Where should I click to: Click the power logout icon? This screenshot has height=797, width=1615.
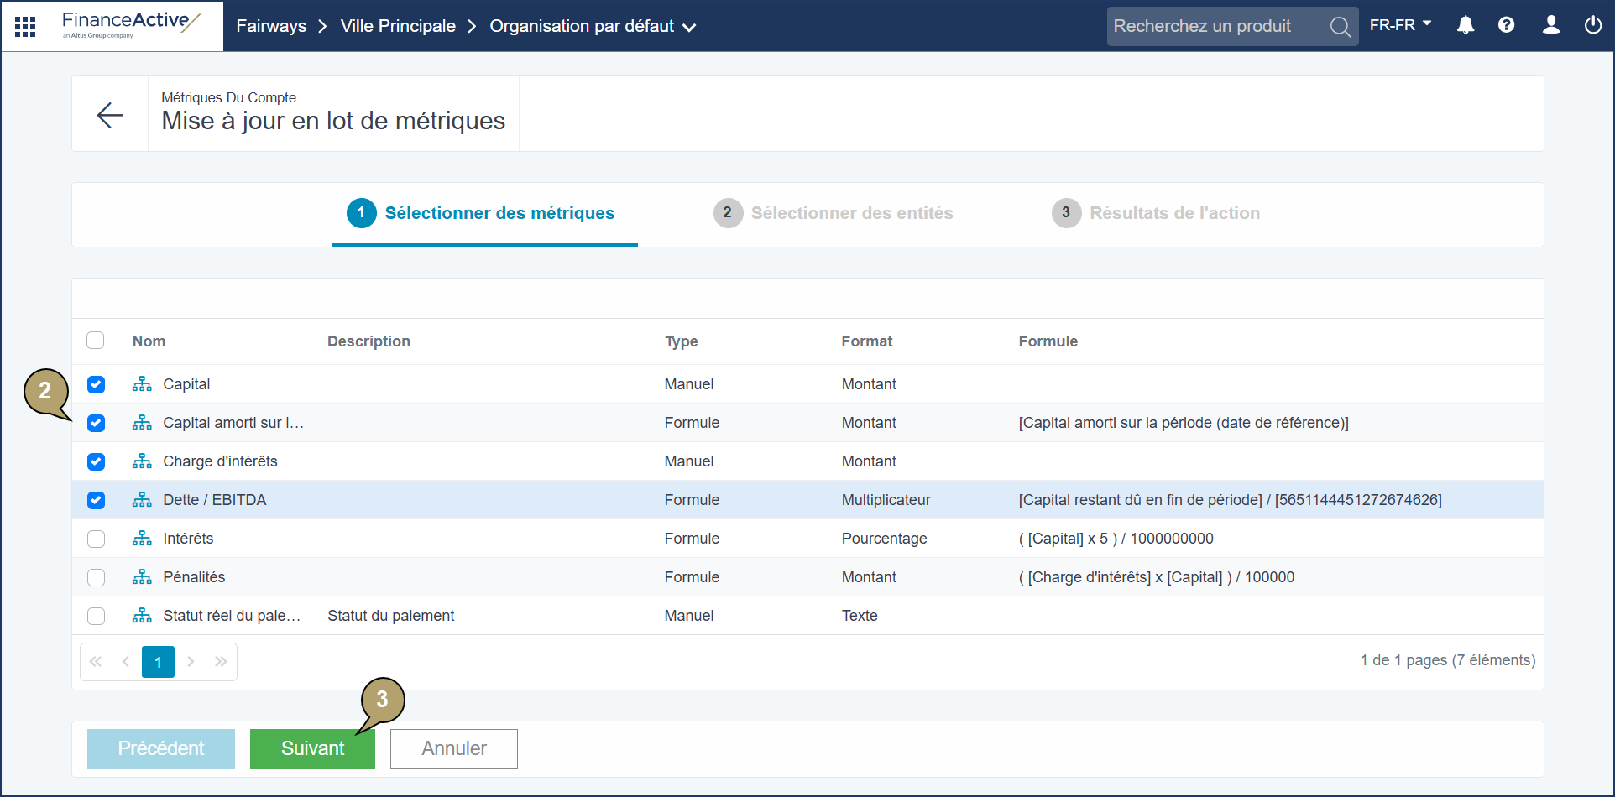1593,25
